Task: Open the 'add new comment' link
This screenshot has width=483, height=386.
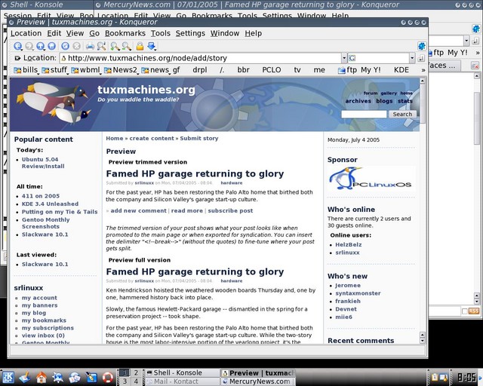Action: 138,210
